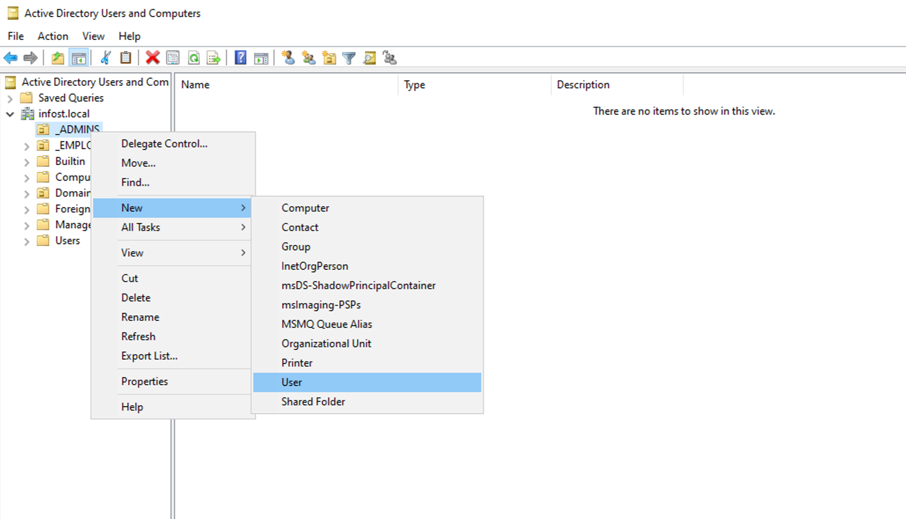Expand the Builtin tree node arrow
This screenshot has width=906, height=519.
(27, 162)
